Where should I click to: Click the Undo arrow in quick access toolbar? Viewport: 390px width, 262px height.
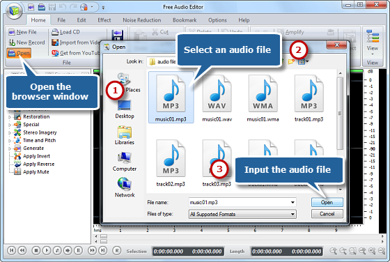coord(63,7)
